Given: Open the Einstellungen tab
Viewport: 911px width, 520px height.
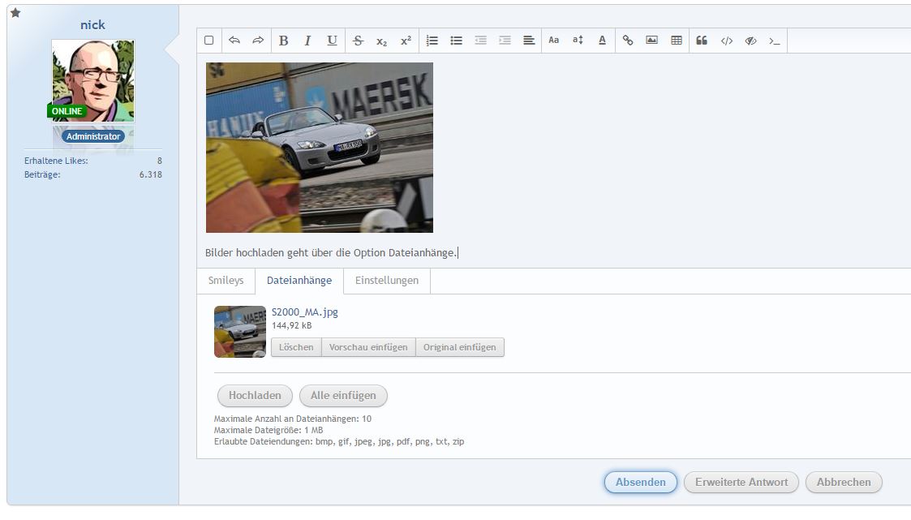Looking at the screenshot, I should click(387, 281).
